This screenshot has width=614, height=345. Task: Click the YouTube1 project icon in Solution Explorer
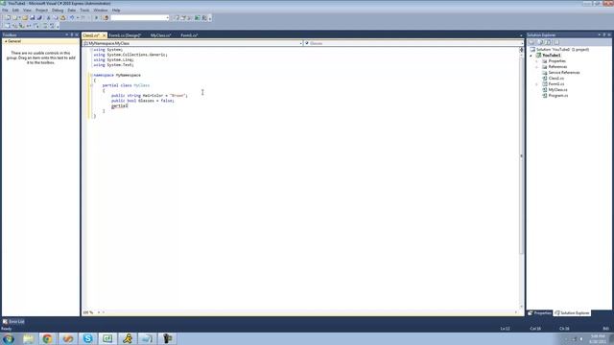539,56
